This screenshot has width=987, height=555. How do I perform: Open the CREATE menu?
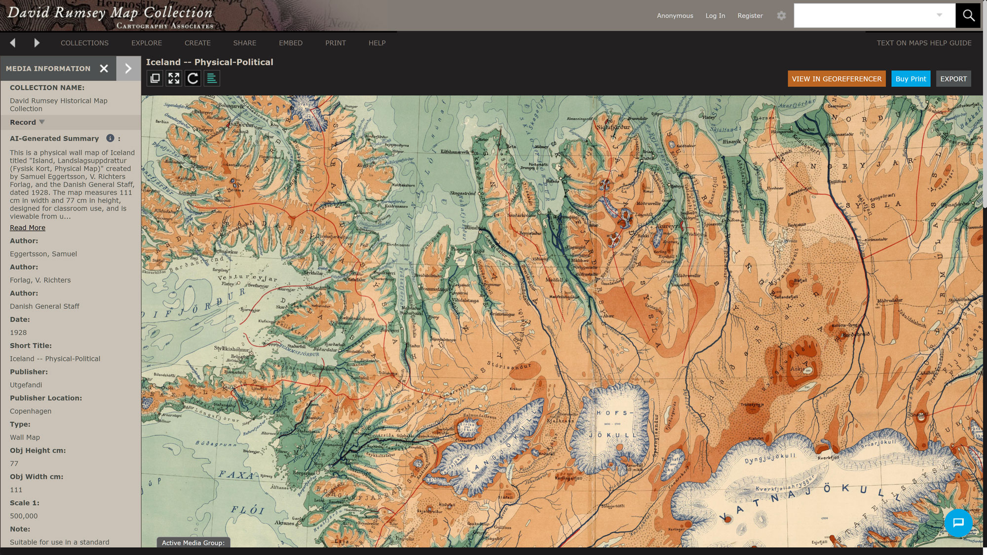click(x=197, y=43)
